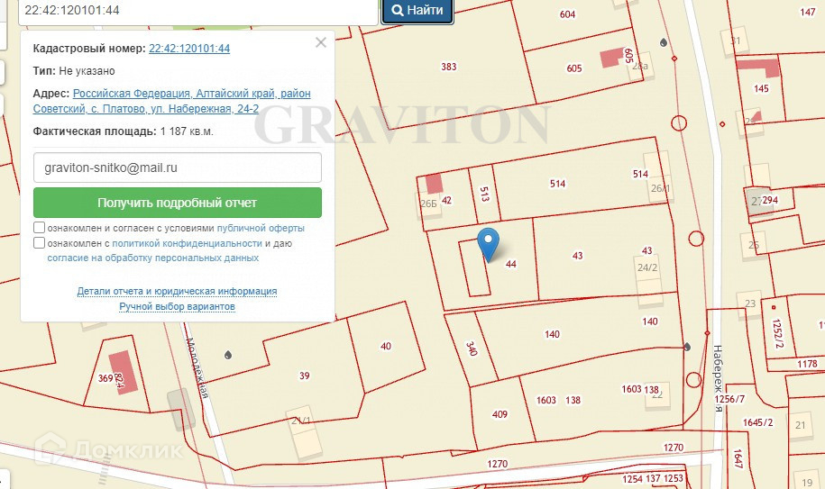This screenshot has height=489, width=825.
Task: Click the email field graviton-snitko@mail.ru
Action: click(x=178, y=168)
